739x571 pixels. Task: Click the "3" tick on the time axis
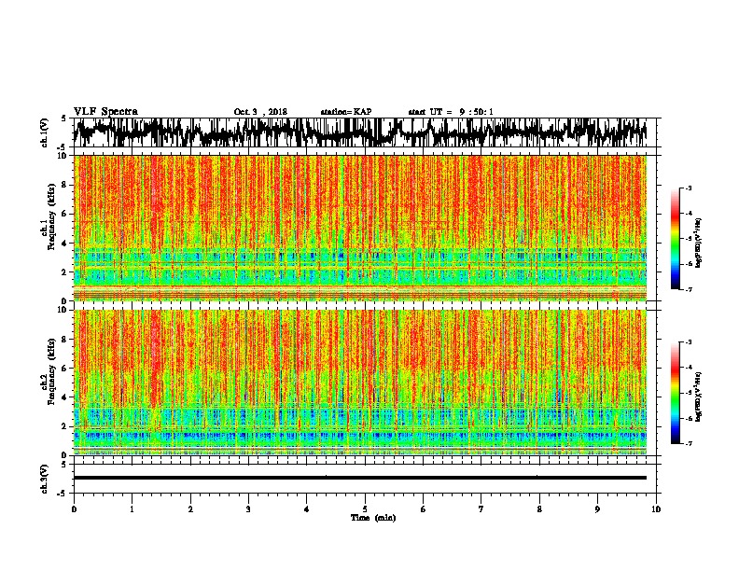tap(248, 509)
